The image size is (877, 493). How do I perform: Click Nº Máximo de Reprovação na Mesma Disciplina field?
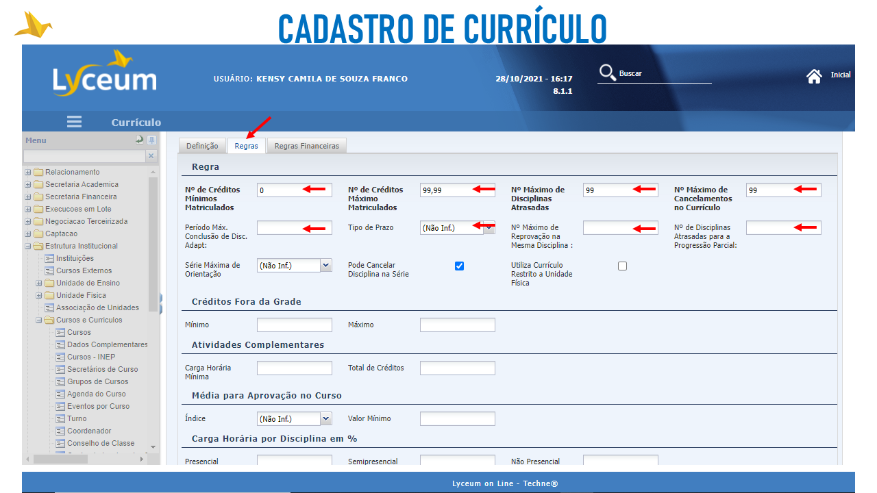pyautogui.click(x=621, y=228)
